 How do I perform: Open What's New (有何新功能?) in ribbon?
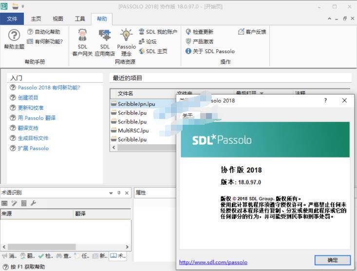pyautogui.click(x=45, y=41)
